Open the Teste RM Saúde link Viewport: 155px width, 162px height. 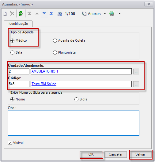(44, 84)
